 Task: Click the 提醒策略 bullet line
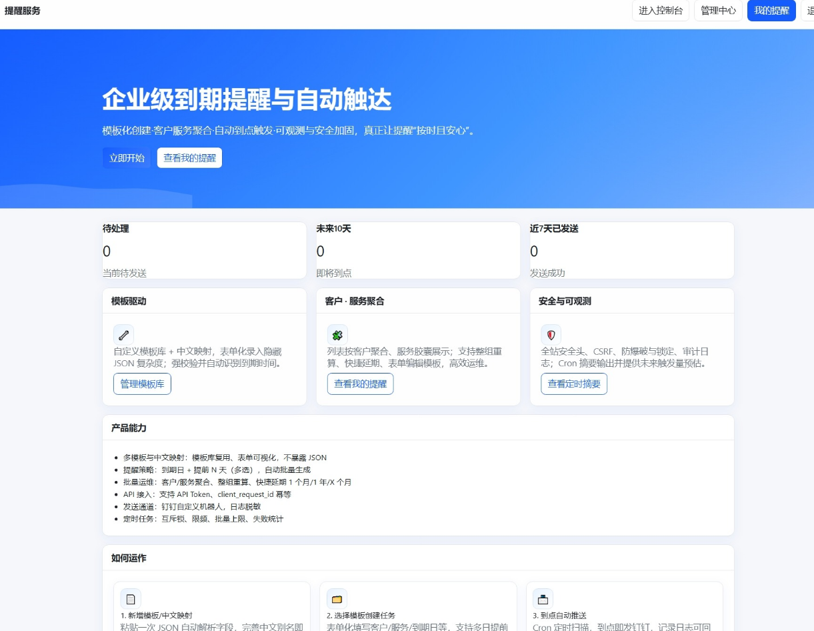click(x=217, y=470)
